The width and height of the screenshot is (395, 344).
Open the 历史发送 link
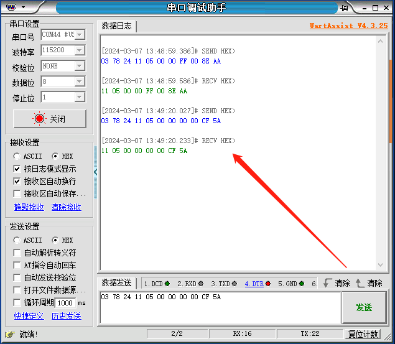[67, 316]
